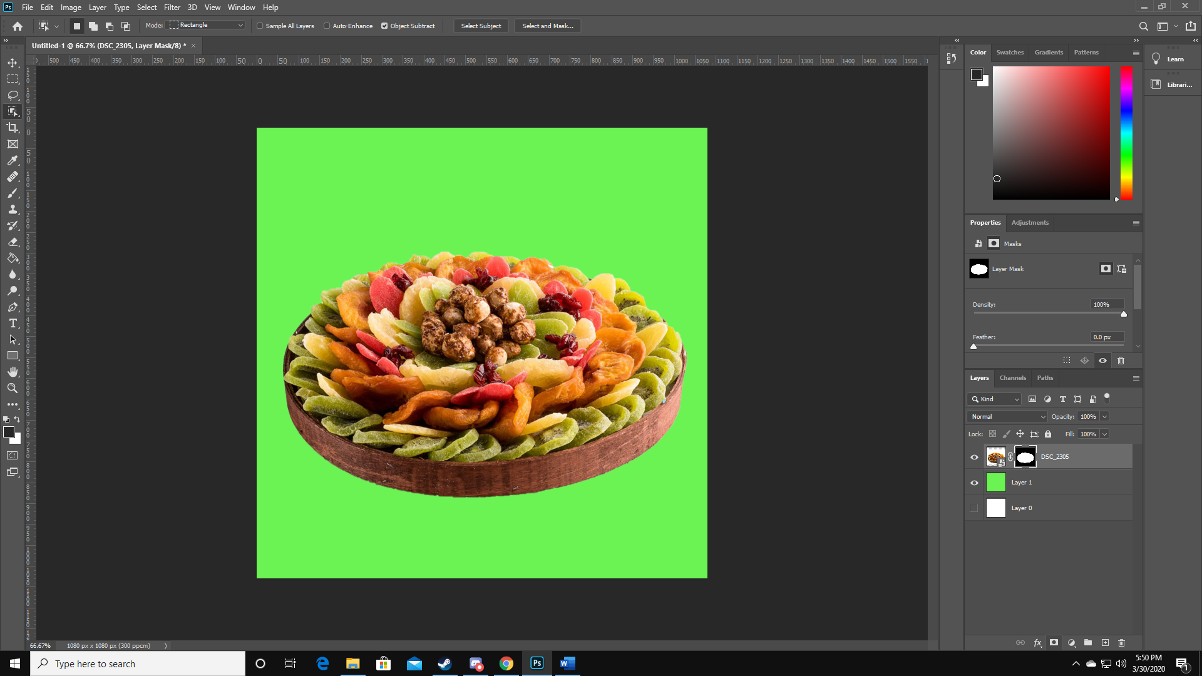This screenshot has height=676, width=1202.
Task: Click Create new adjustment layer icon
Action: click(x=1071, y=643)
